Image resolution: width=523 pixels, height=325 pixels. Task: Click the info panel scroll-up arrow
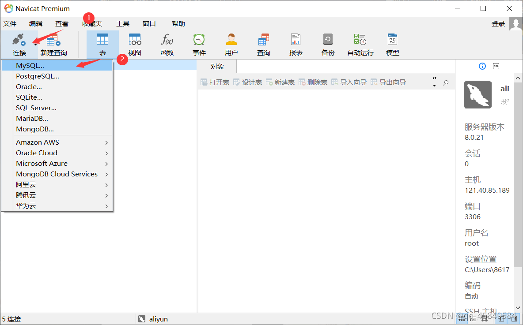click(x=518, y=78)
